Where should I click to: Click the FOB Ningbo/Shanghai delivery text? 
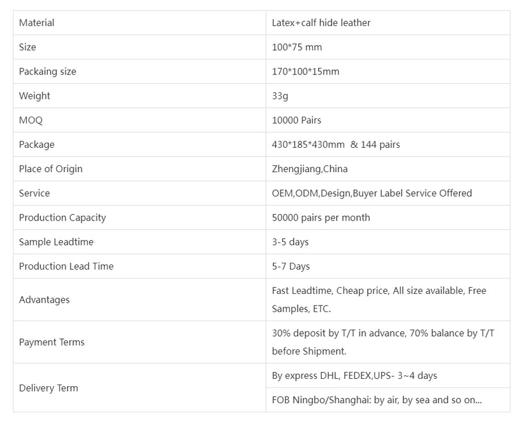[x=377, y=400]
